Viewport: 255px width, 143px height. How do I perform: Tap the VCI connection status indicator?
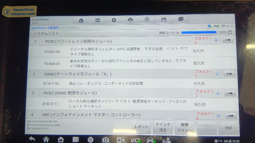216,26
